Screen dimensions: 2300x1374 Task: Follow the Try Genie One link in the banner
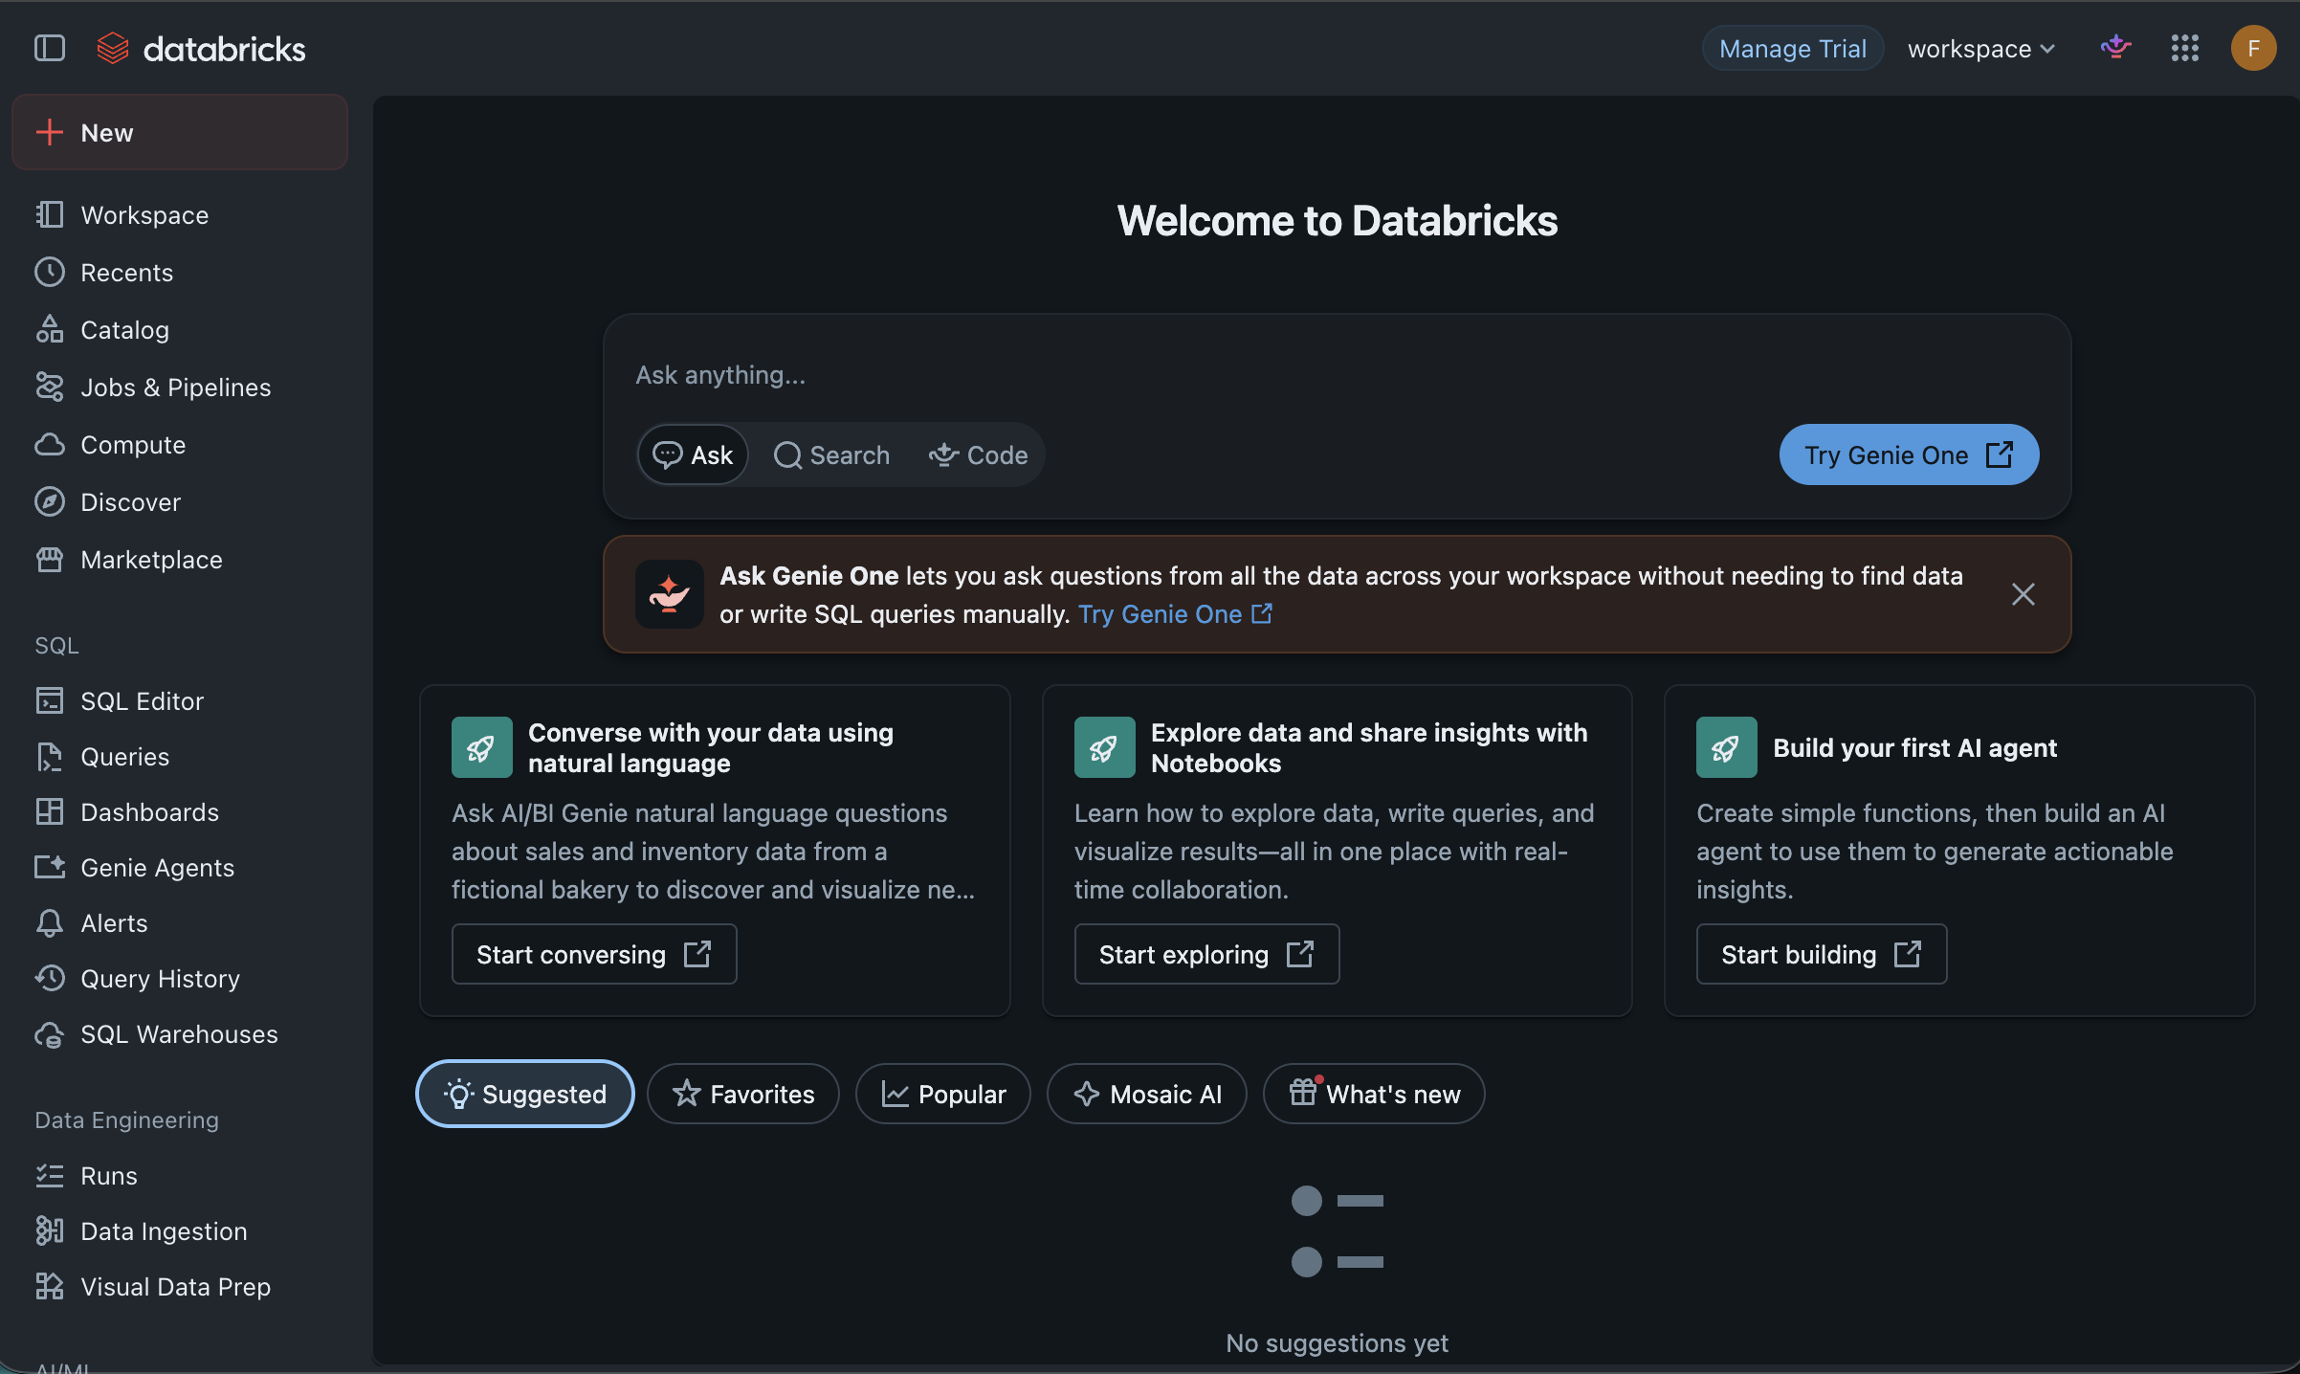[x=1175, y=614]
